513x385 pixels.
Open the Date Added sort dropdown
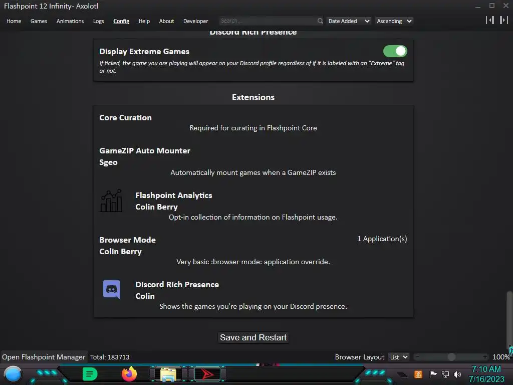coord(349,21)
